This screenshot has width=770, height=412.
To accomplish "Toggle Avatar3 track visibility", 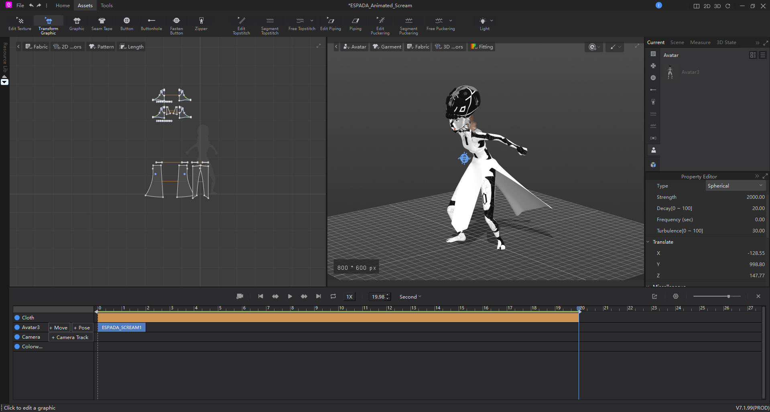I will (17, 327).
